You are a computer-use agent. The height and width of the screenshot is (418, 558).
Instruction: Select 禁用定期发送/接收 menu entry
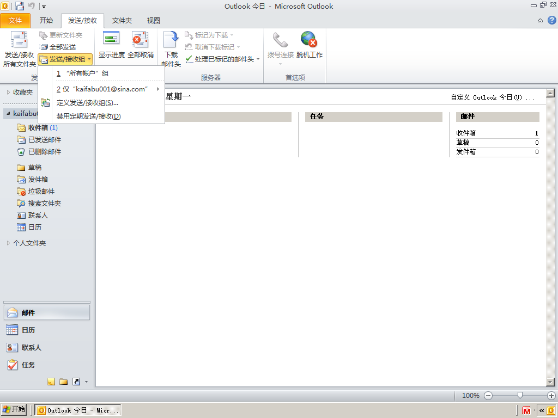(101, 116)
